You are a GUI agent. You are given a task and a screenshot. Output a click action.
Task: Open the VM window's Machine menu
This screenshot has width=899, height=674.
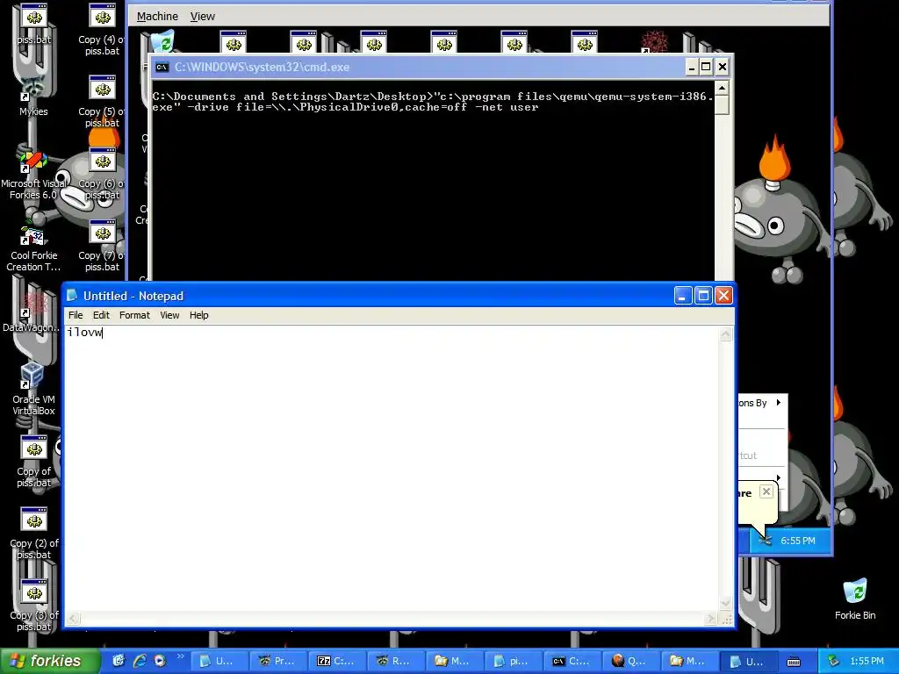click(157, 17)
